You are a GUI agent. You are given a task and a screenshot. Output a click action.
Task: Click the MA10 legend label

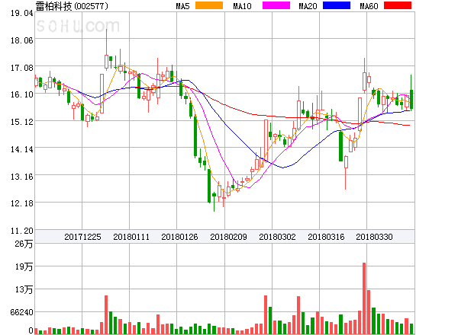pyautogui.click(x=242, y=6)
